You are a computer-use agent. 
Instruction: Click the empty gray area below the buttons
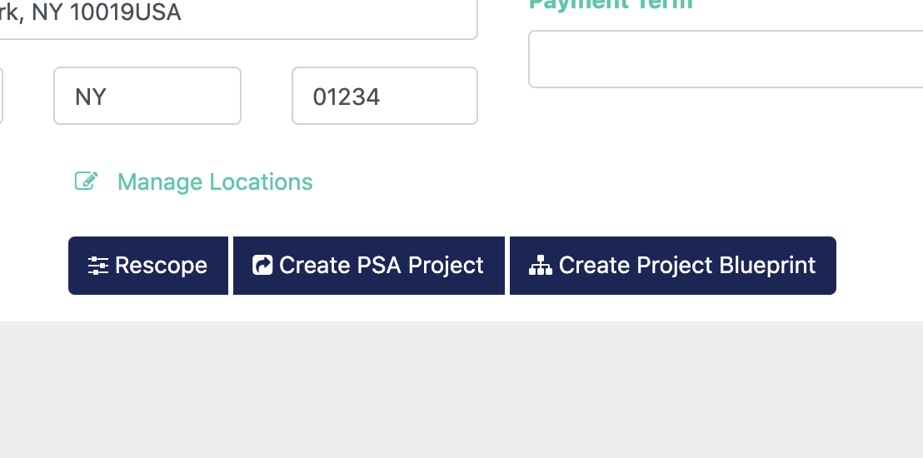click(461, 390)
